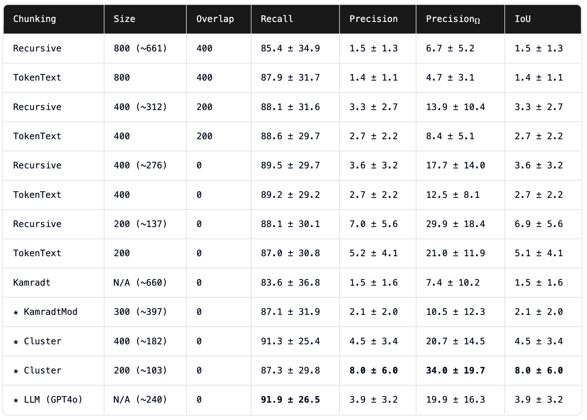This screenshot has width=587, height=420.
Task: Click the IoU value 5.1 ± 4.1
Action: click(539, 253)
